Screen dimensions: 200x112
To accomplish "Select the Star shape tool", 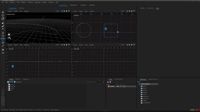I will 3,43.
